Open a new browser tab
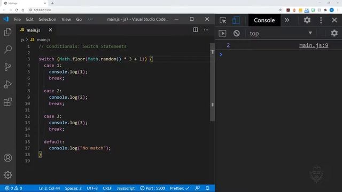Screen dimensions: 342x192 point(52,3)
